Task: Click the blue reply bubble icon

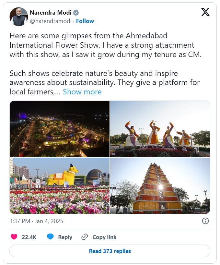Action: (50, 237)
